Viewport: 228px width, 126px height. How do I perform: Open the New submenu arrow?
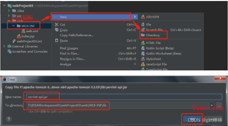135,17
